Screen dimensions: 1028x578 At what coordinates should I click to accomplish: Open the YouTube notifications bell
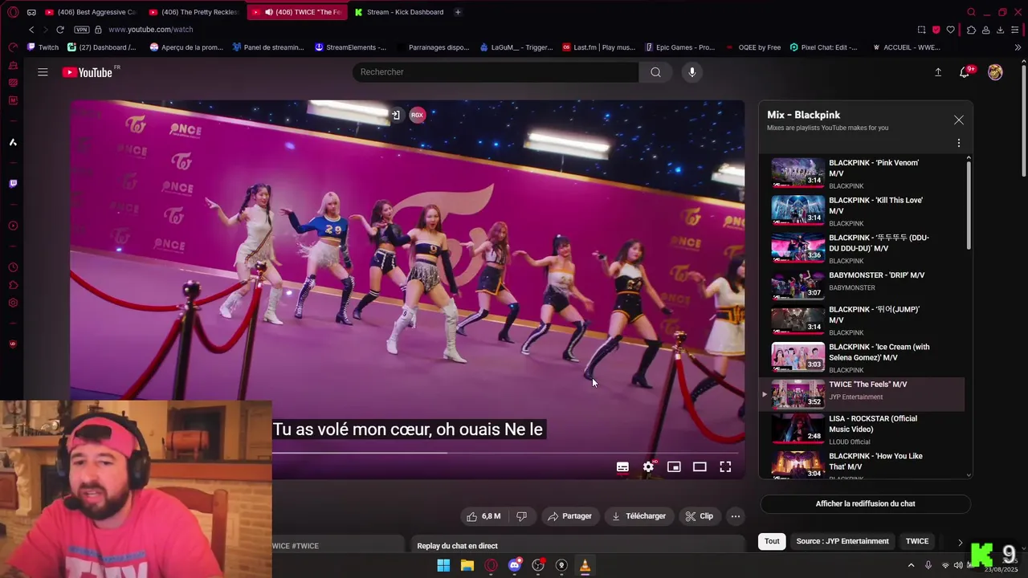coord(965,72)
